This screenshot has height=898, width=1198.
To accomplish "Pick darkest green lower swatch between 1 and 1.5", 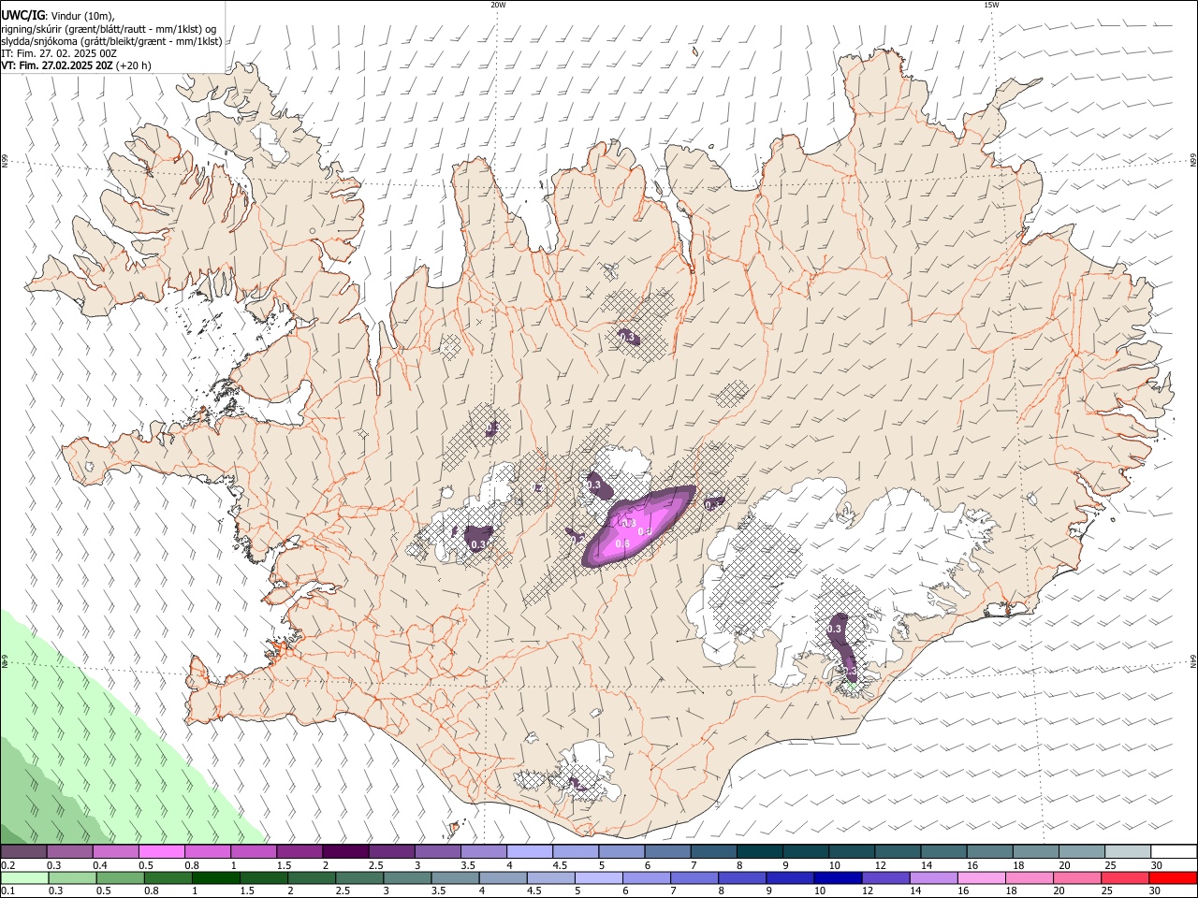I will coord(215,878).
